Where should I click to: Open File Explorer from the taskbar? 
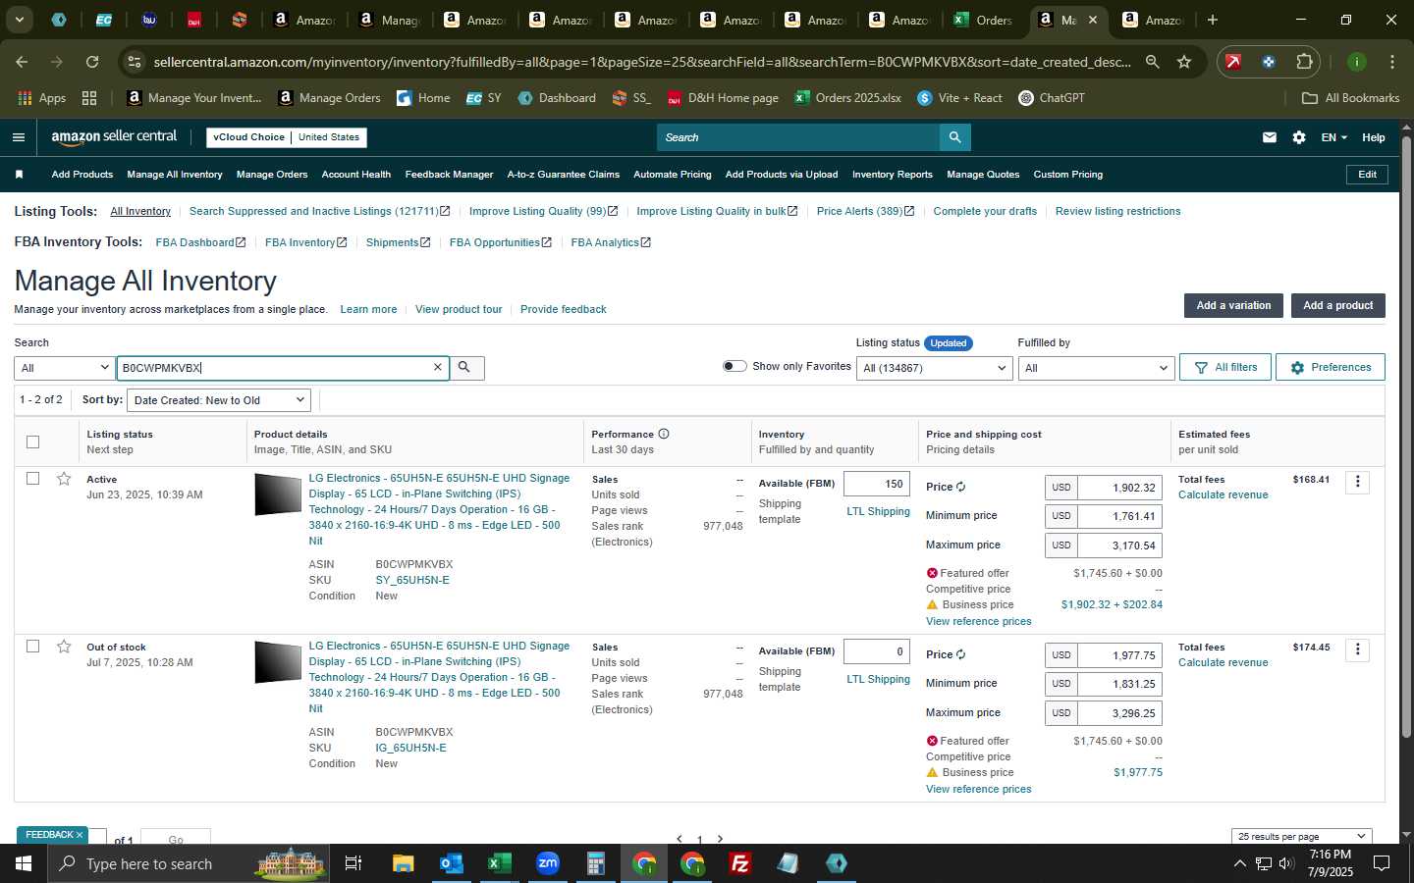coord(403,863)
